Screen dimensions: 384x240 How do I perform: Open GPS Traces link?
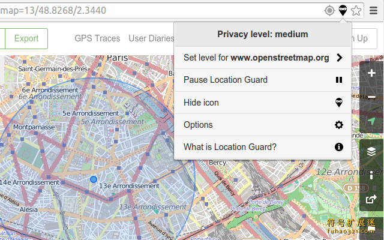pyautogui.click(x=97, y=38)
